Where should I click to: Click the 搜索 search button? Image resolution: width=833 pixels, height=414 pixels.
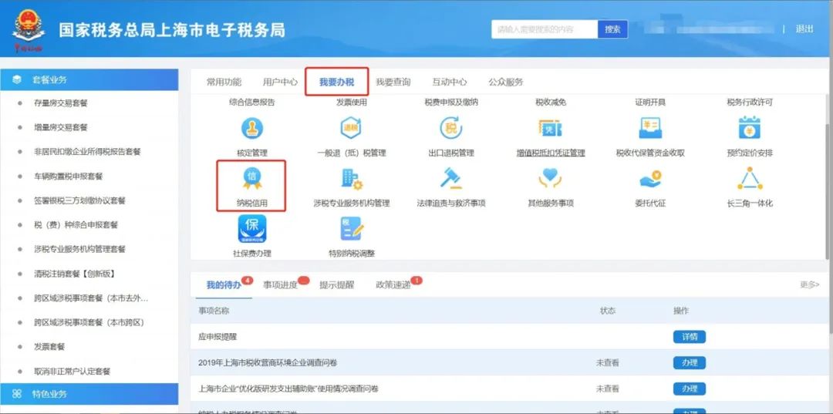612,29
